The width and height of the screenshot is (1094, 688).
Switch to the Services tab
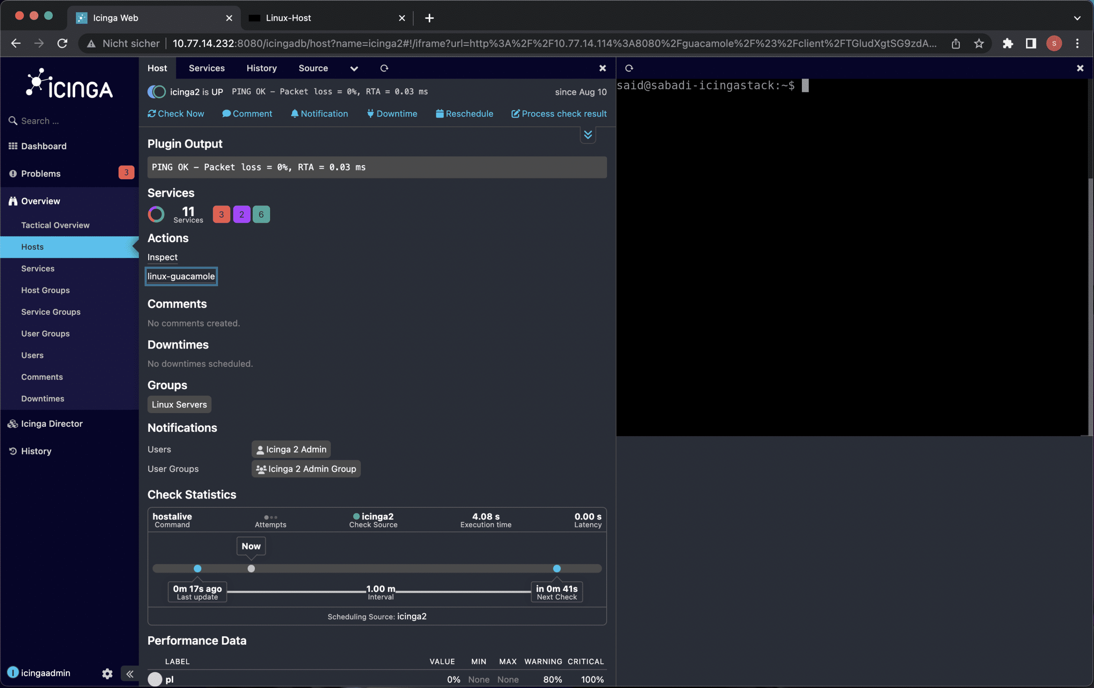coord(206,68)
